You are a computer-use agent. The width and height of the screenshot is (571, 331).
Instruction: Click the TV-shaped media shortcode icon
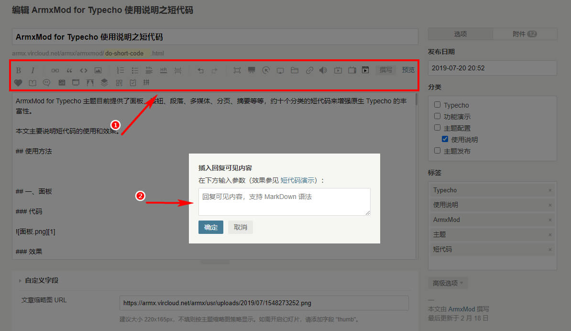352,70
